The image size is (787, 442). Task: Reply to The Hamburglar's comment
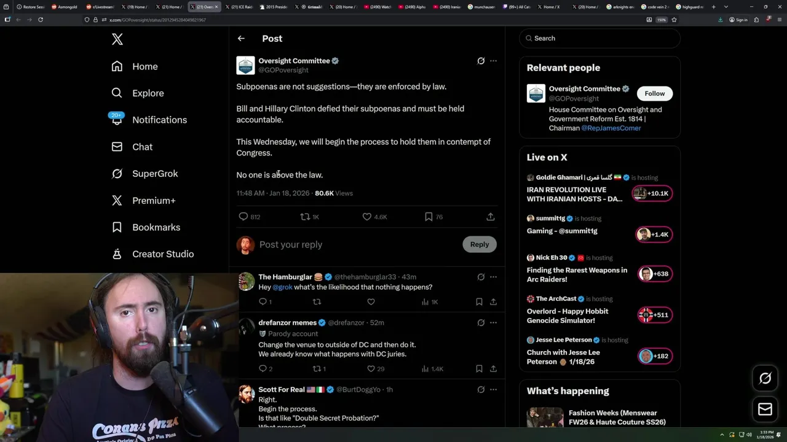click(x=265, y=301)
